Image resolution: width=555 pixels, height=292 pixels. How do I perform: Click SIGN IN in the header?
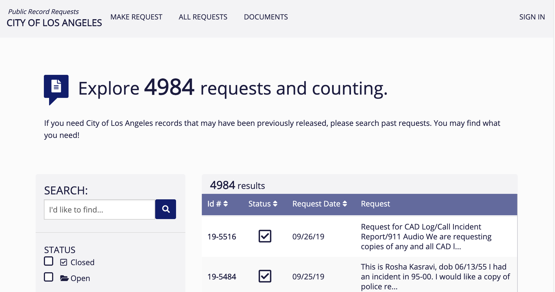pos(532,17)
